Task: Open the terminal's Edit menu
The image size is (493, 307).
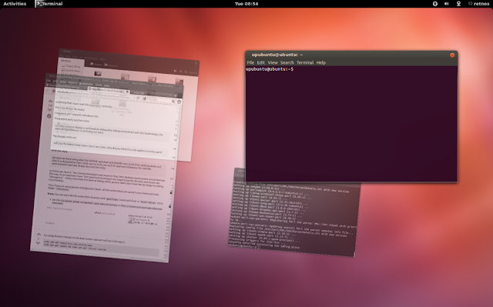Action: [x=261, y=62]
